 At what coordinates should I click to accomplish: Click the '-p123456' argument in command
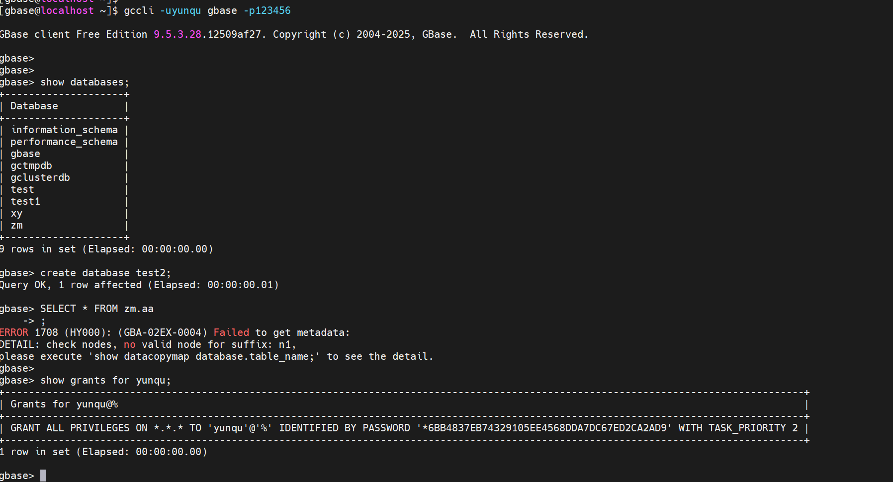267,11
